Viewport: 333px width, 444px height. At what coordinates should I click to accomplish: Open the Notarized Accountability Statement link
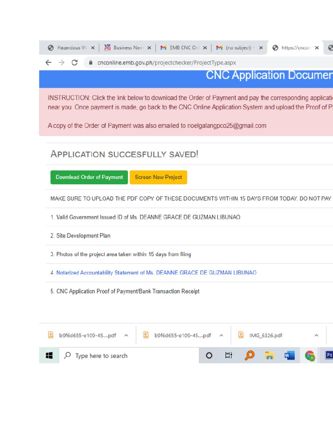(x=156, y=273)
